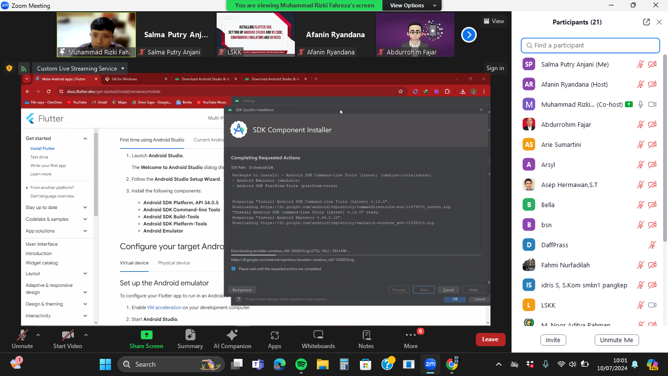Expand View Options dropdown
Screen dimensions: 668x376
click(413, 5)
